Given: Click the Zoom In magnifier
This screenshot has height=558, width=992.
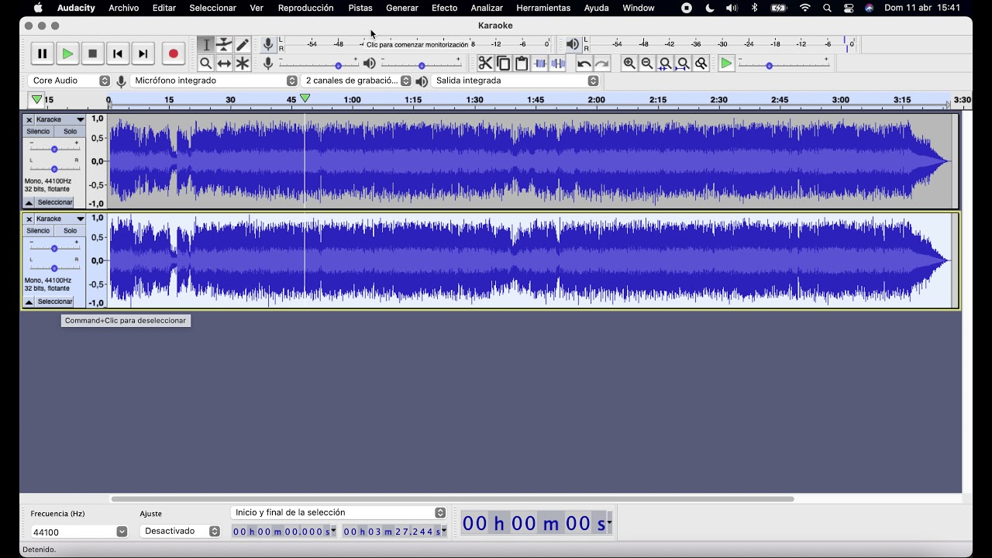Looking at the screenshot, I should coord(629,64).
